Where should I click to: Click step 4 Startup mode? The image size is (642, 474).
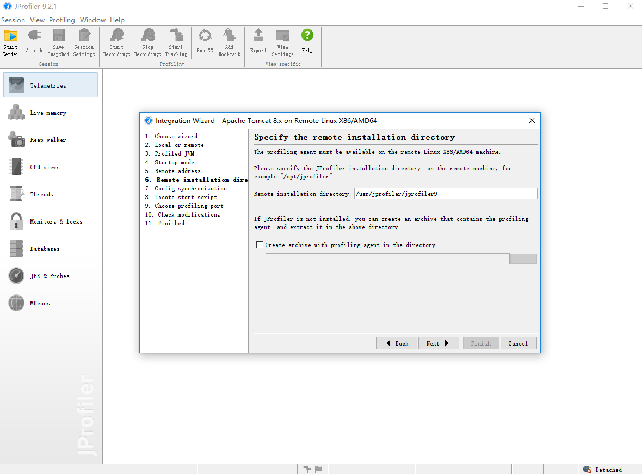[170, 162]
